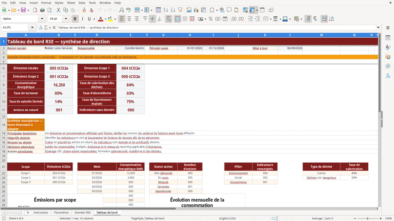Click the Copy icon
The width and height of the screenshot is (394, 221).
[x=65, y=10]
